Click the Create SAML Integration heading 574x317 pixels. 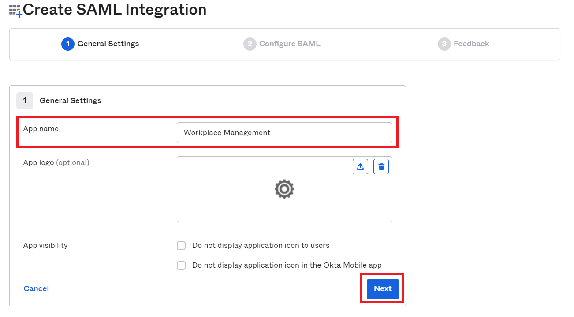[115, 10]
